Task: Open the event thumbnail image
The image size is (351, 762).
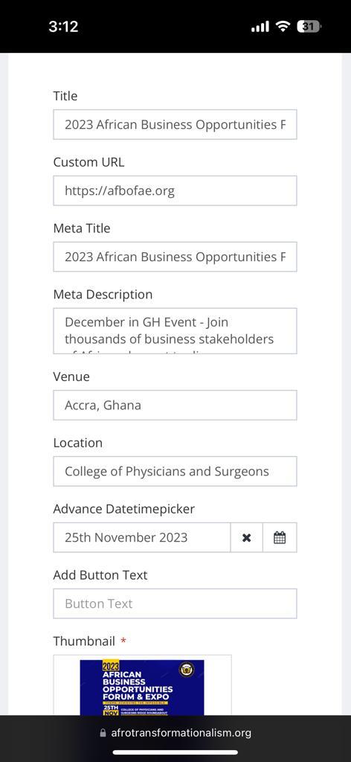Action: [x=142, y=687]
